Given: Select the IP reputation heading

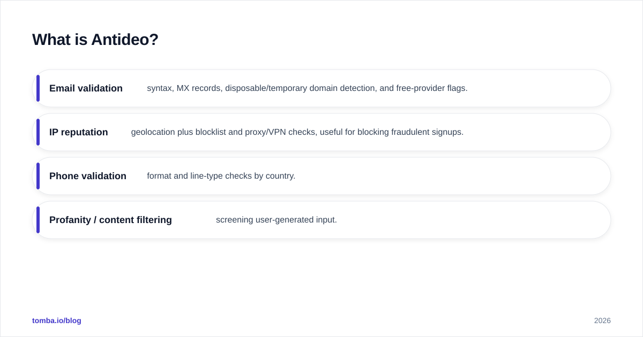Looking at the screenshot, I should pos(79,132).
